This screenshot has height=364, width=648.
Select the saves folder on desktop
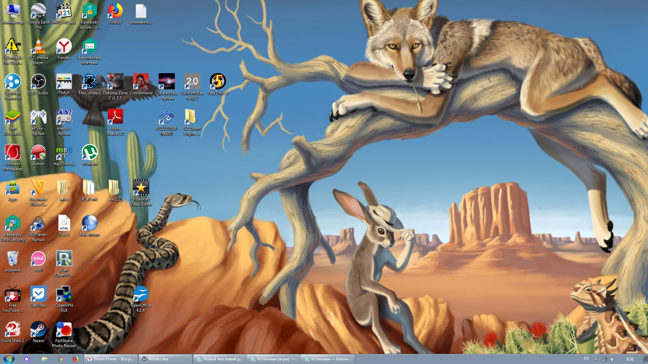[x=64, y=191]
